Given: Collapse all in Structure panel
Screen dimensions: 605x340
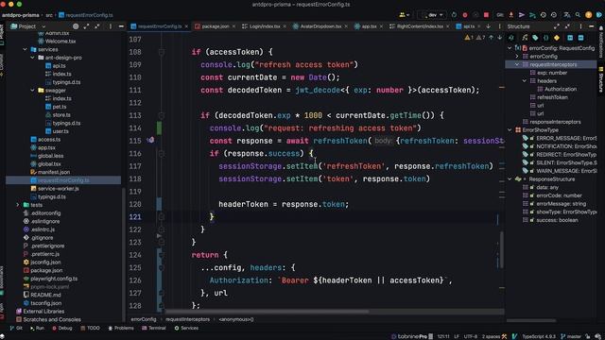Looking at the screenshot, I should 567,26.
